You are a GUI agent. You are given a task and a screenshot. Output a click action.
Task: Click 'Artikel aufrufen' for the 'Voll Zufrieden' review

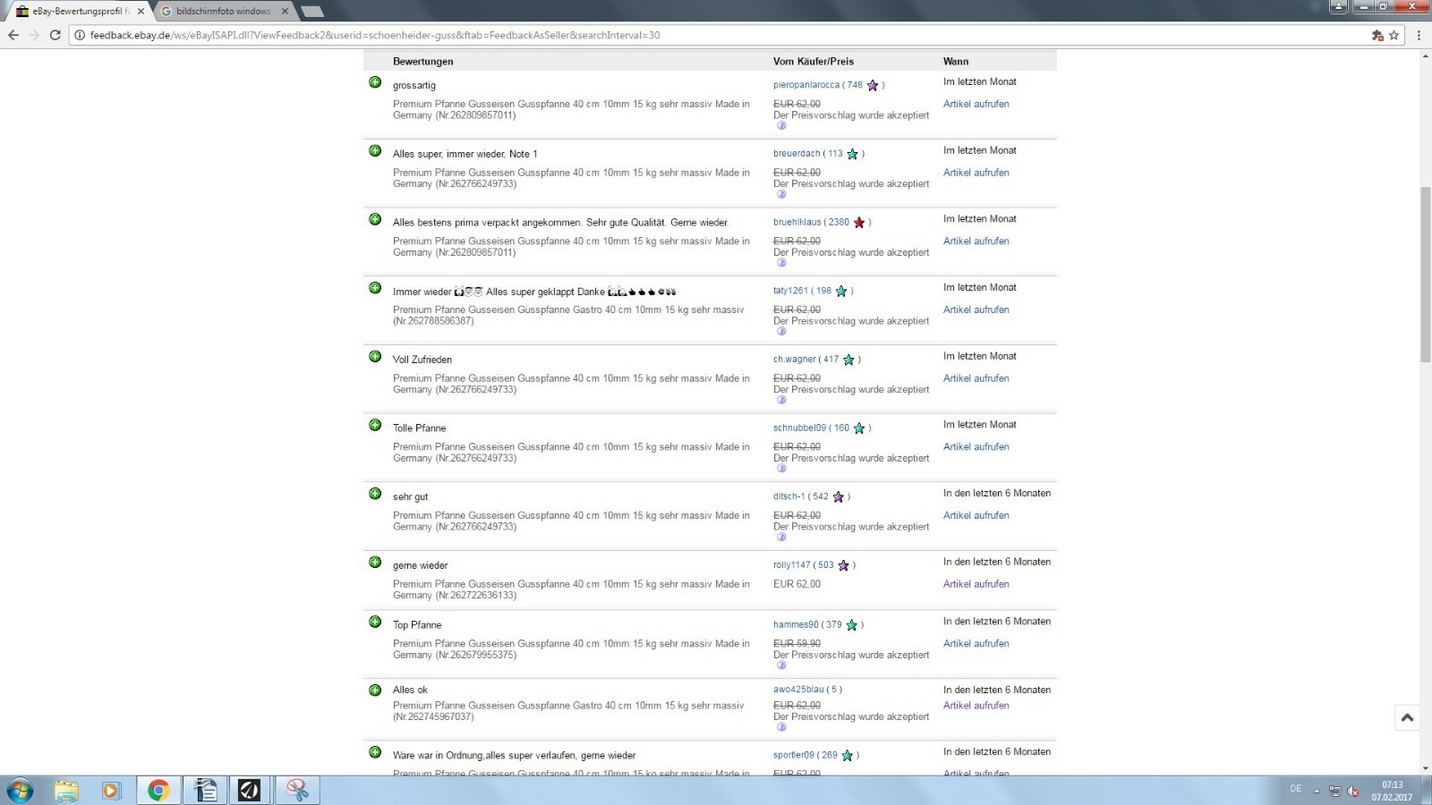click(976, 378)
